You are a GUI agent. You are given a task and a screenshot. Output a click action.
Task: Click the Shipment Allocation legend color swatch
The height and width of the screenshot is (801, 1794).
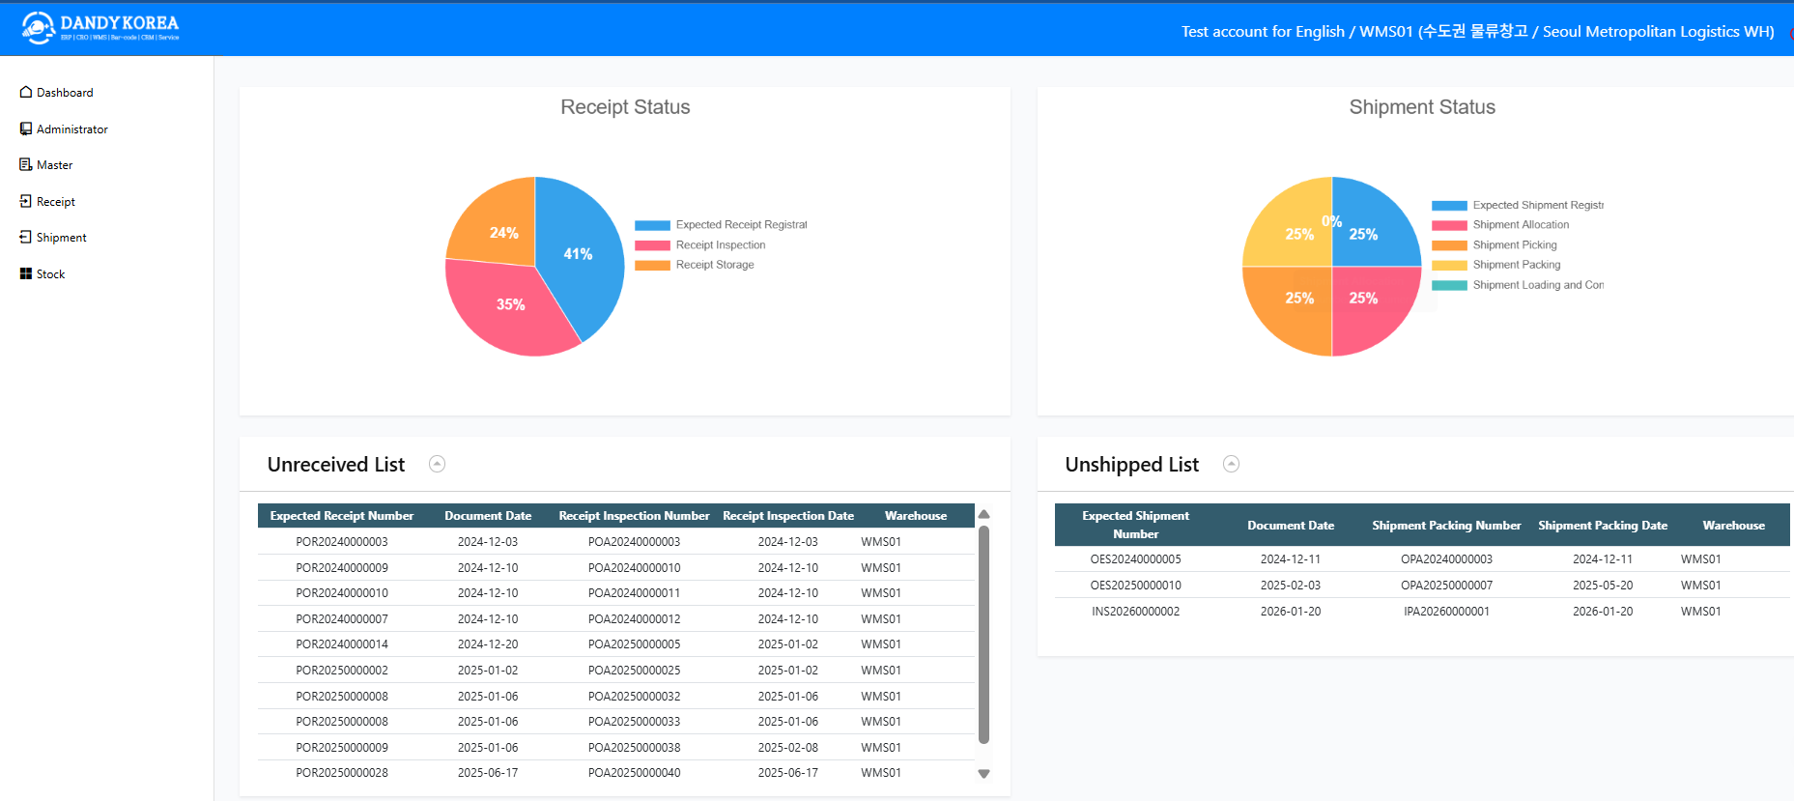click(x=1449, y=225)
